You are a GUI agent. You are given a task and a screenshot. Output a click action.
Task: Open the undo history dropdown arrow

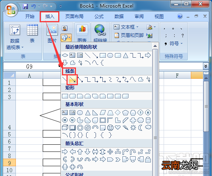39,6
